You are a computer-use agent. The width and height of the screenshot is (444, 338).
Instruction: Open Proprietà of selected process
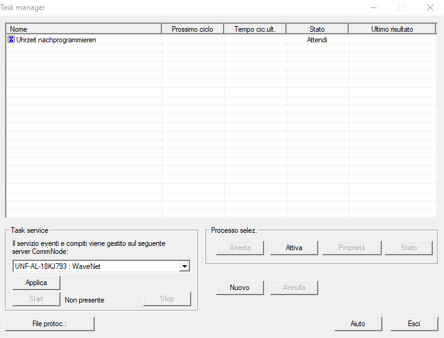352,248
